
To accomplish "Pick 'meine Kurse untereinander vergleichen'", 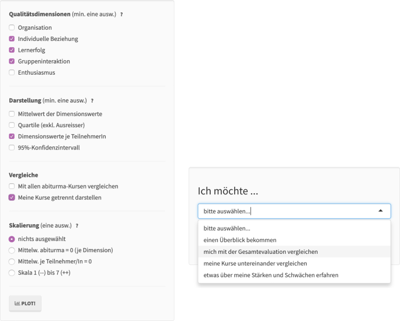I will point(255,263).
